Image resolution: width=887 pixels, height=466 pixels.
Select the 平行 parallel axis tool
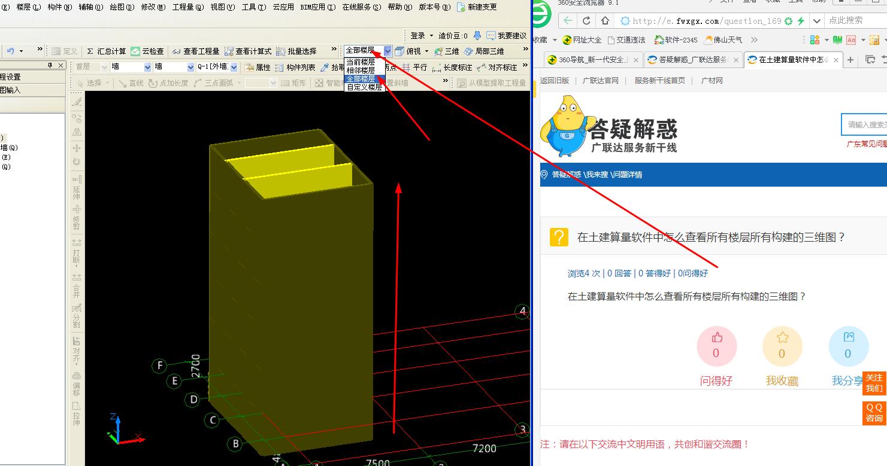click(414, 67)
